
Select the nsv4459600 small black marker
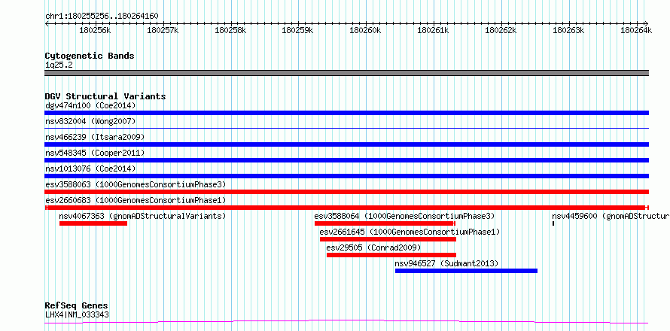(553, 223)
